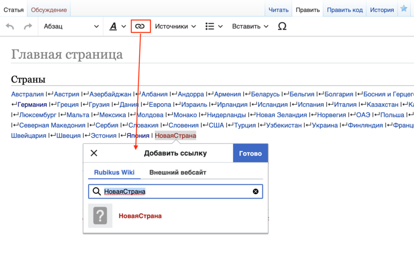
Task: Clear the link search field
Action: pyautogui.click(x=255, y=191)
